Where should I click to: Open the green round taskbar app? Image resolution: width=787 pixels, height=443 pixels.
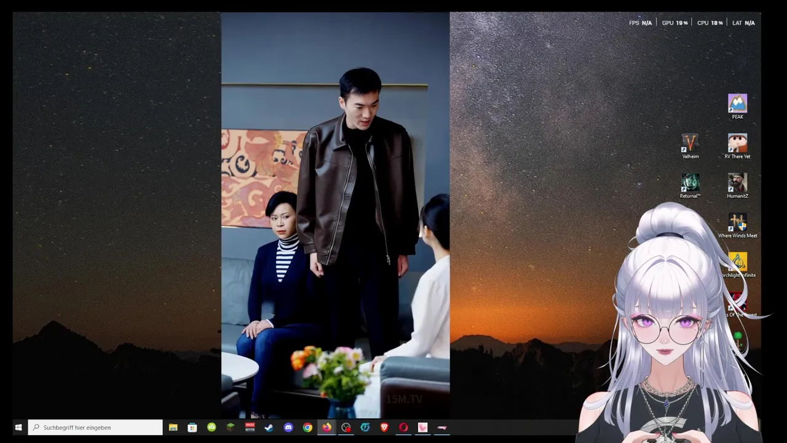click(212, 428)
